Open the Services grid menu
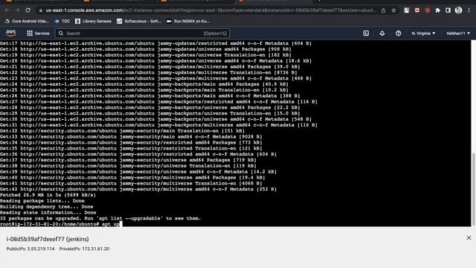 click(38, 33)
